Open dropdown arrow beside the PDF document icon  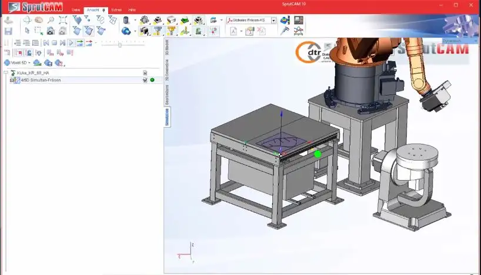tap(241, 31)
